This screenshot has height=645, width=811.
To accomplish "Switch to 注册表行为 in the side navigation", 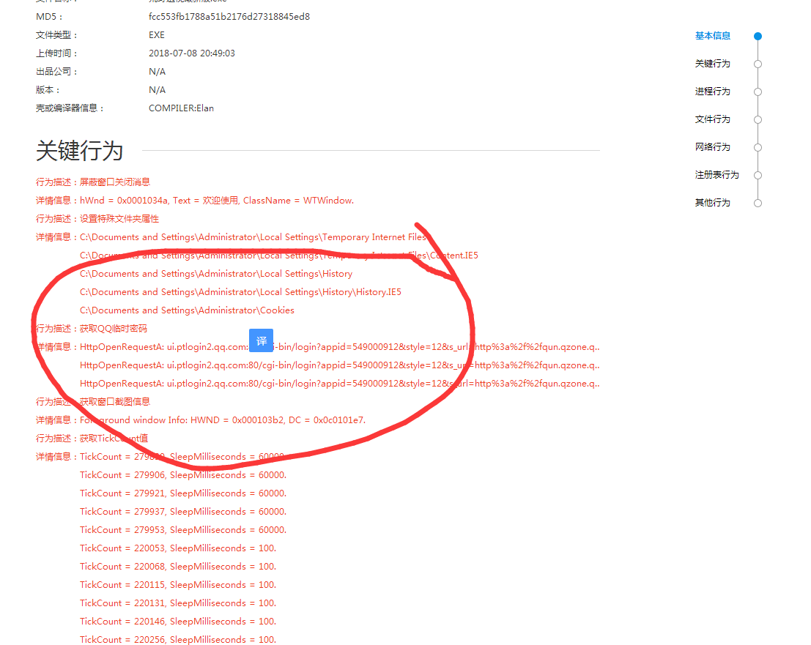I will click(716, 175).
